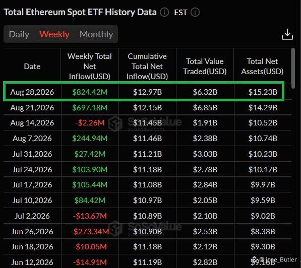
Task: Click the $1.91B value traded cell
Action: [205, 123]
